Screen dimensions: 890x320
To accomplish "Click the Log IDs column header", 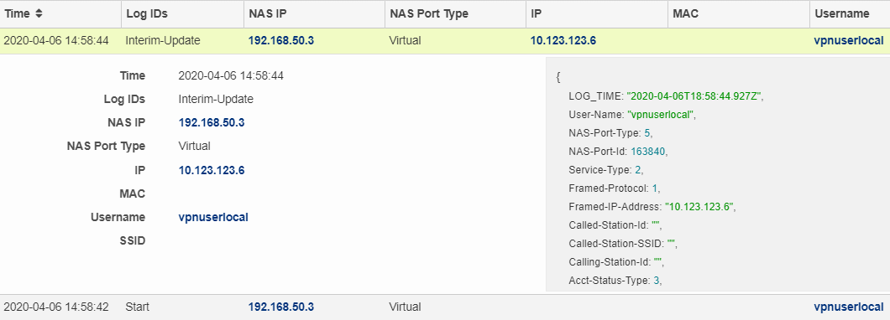I will pos(182,13).
